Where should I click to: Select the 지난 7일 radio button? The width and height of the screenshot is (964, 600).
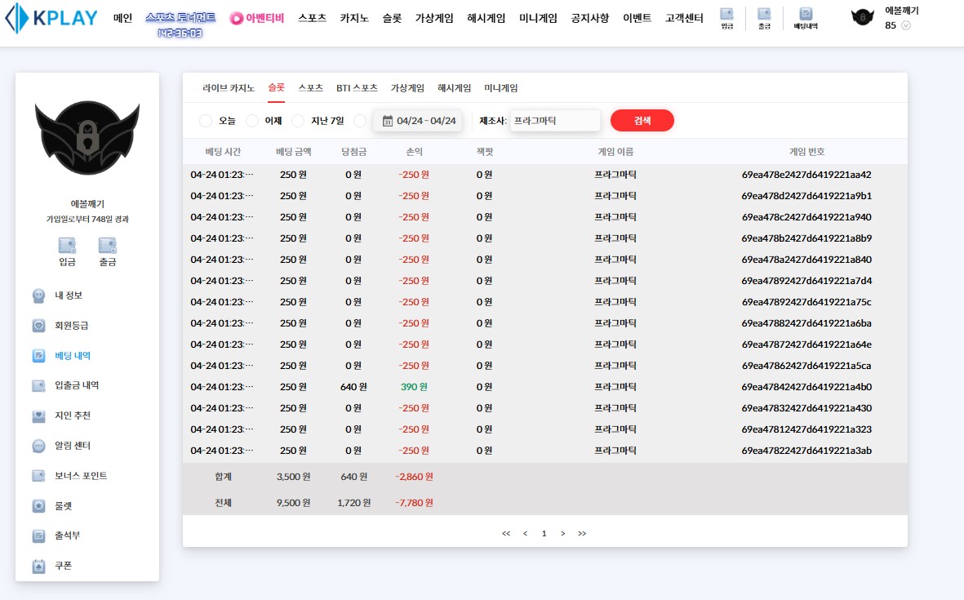tap(298, 121)
